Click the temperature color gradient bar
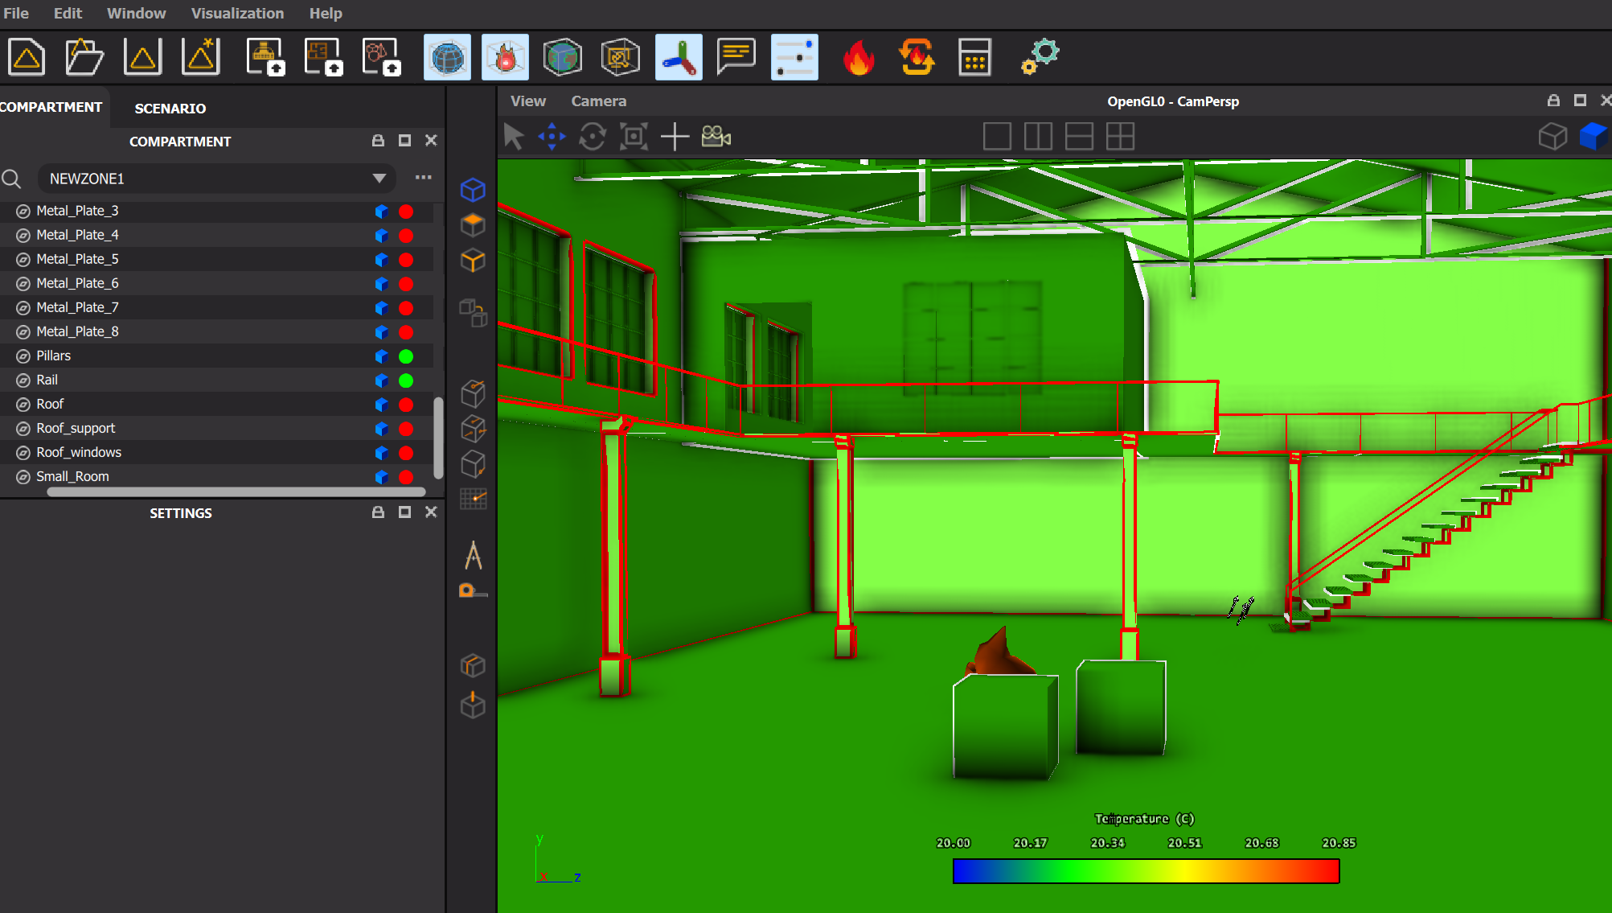Viewport: 1612px width, 913px height. [x=1146, y=871]
